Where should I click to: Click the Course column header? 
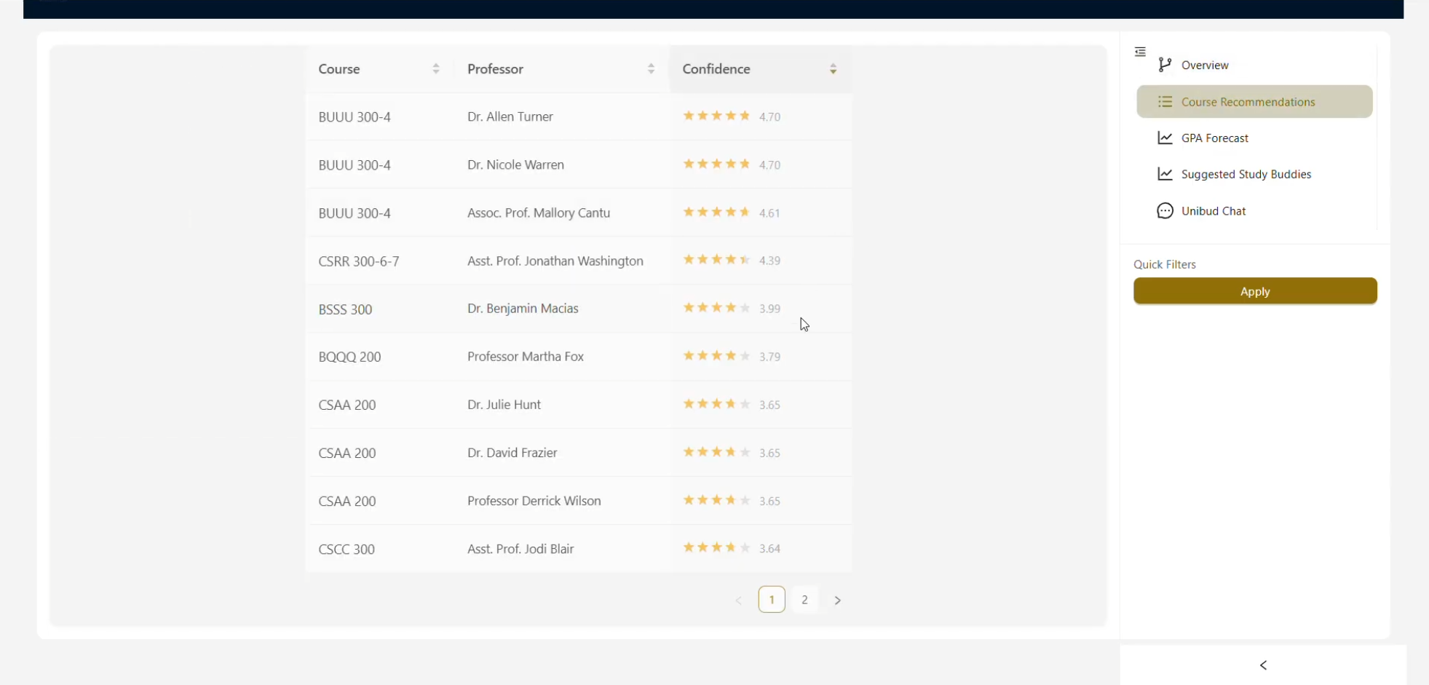pyautogui.click(x=380, y=69)
